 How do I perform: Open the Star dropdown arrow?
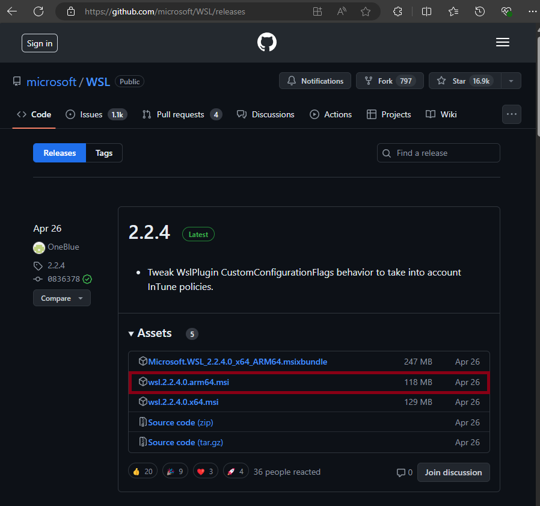click(511, 81)
